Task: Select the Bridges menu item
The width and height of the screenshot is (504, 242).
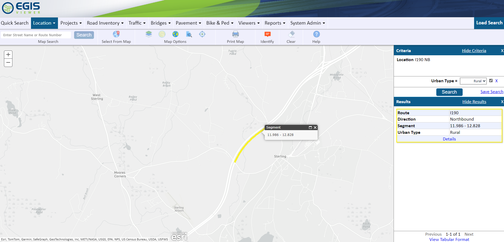Action: [160, 23]
